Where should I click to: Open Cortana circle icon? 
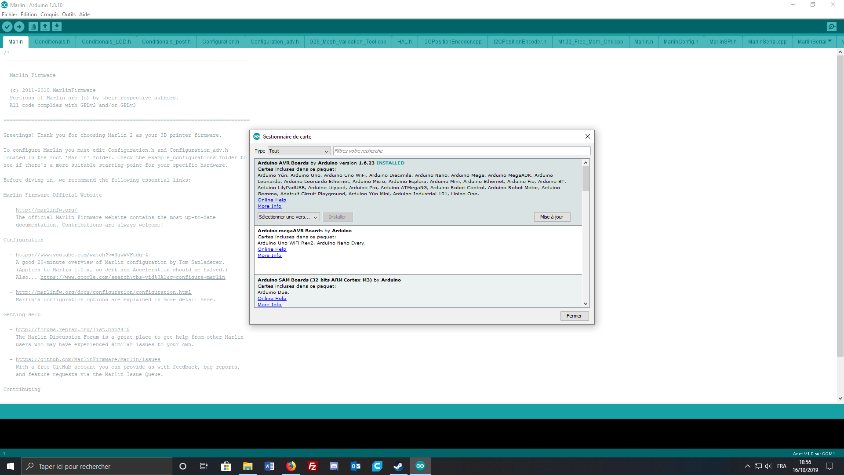coord(183,466)
